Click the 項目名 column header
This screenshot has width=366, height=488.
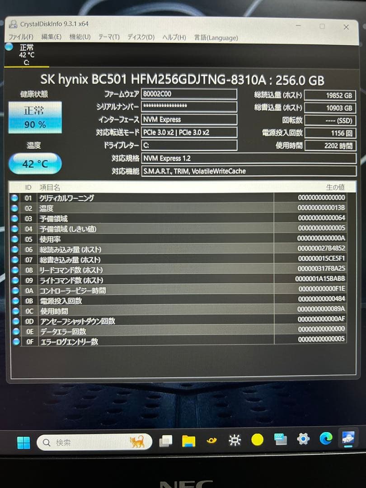tap(50, 188)
